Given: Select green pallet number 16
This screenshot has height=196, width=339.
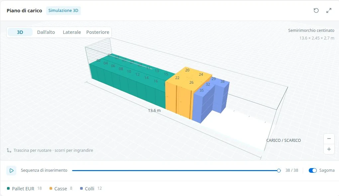Looking at the screenshot, I should tap(156, 81).
